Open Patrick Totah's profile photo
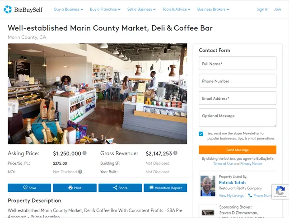The height and width of the screenshot is (218, 289). click(x=208, y=186)
